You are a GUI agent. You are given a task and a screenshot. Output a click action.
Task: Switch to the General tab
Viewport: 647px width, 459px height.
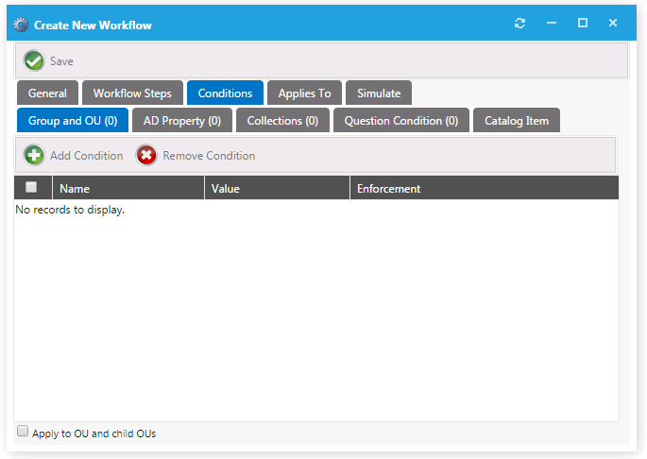click(47, 93)
